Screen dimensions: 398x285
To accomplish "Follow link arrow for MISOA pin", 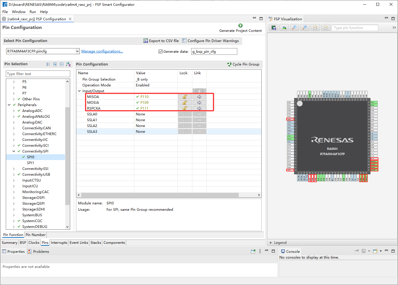I will pyautogui.click(x=199, y=97).
